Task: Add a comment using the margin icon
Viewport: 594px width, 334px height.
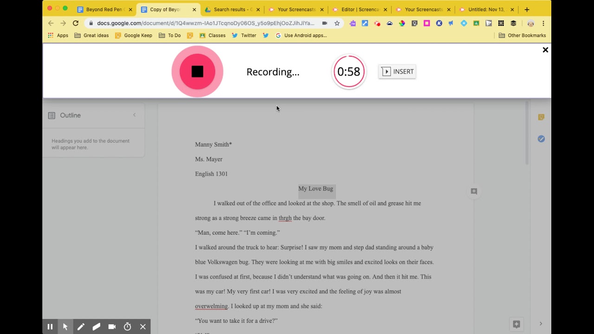Action: [x=474, y=191]
